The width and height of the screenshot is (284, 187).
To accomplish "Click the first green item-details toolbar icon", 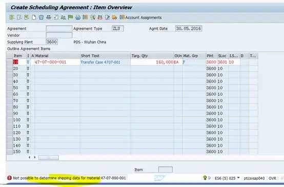I will point(12,17).
